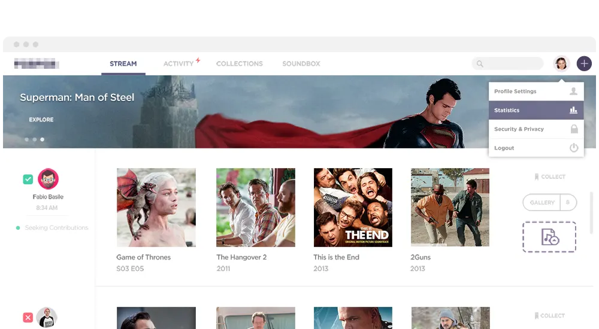Click the Game of Thrones title text
This screenshot has width=599, height=329.
pyautogui.click(x=144, y=257)
